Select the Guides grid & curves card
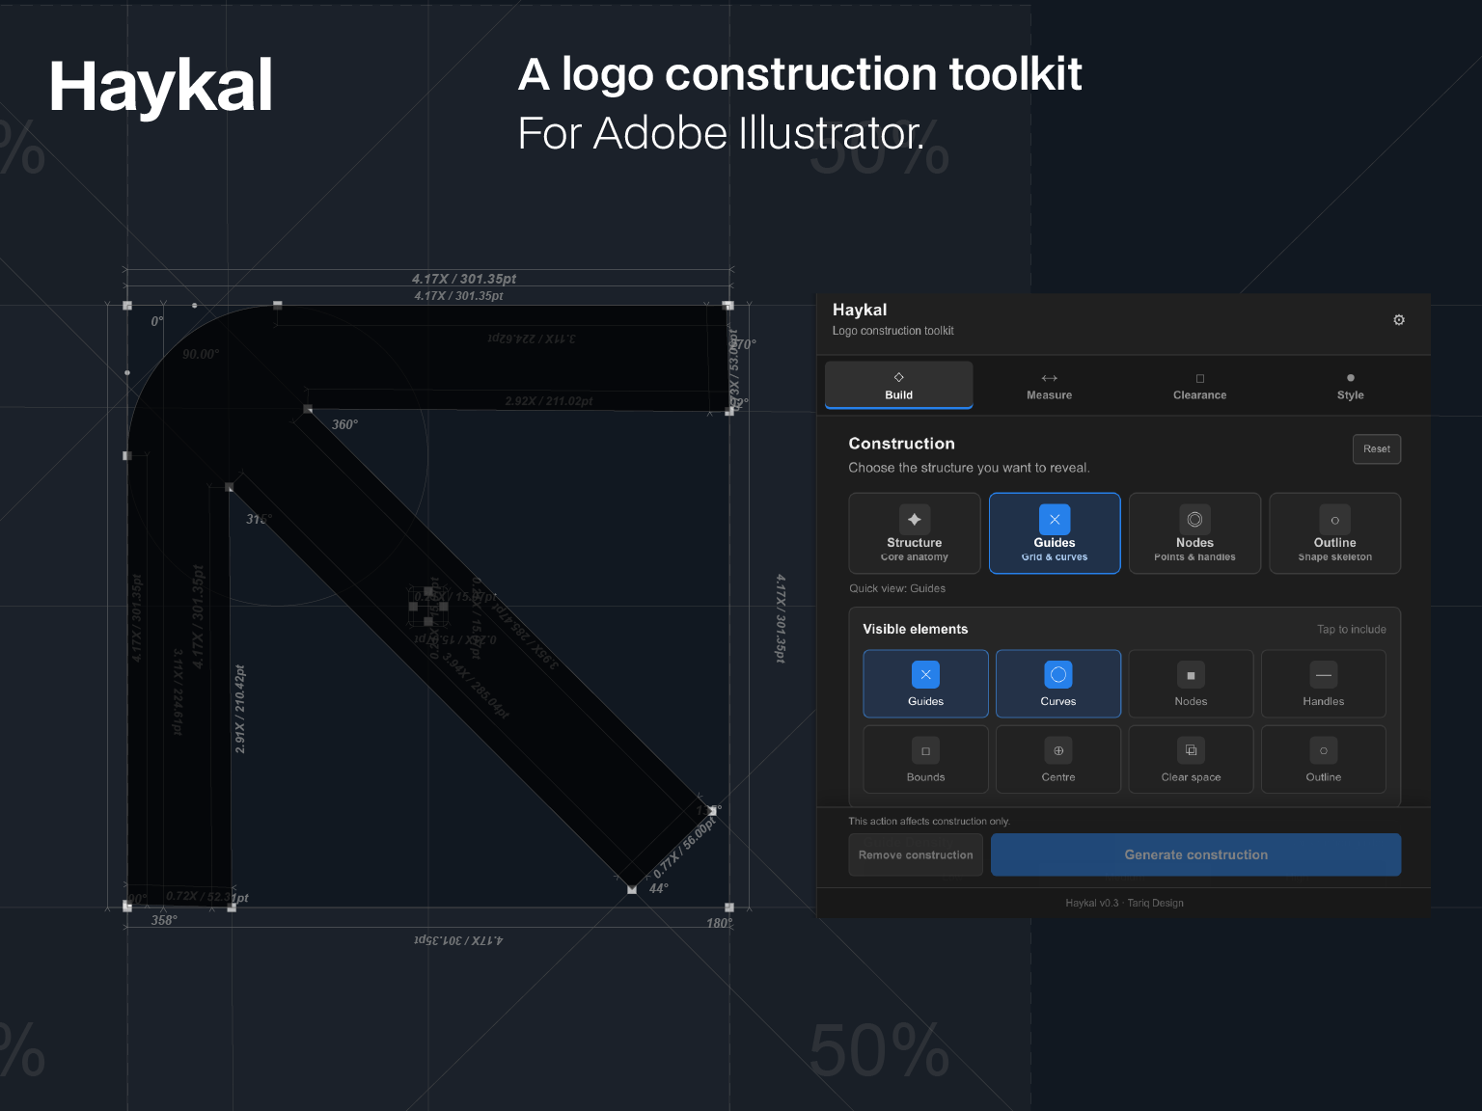The image size is (1482, 1111). pyautogui.click(x=1055, y=533)
